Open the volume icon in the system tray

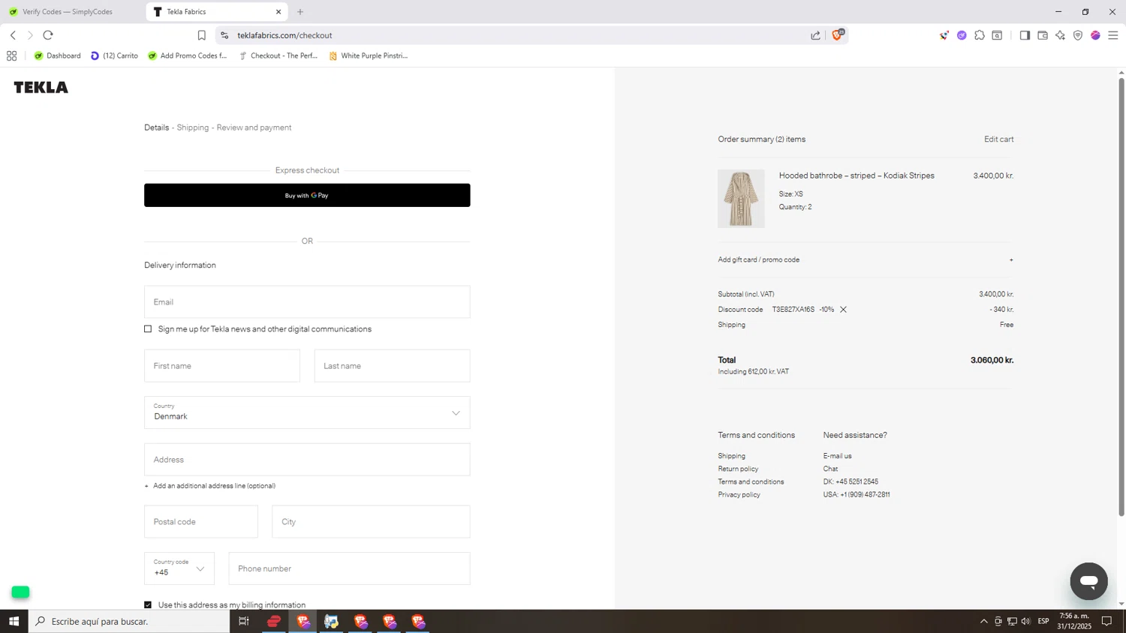pyautogui.click(x=1026, y=621)
